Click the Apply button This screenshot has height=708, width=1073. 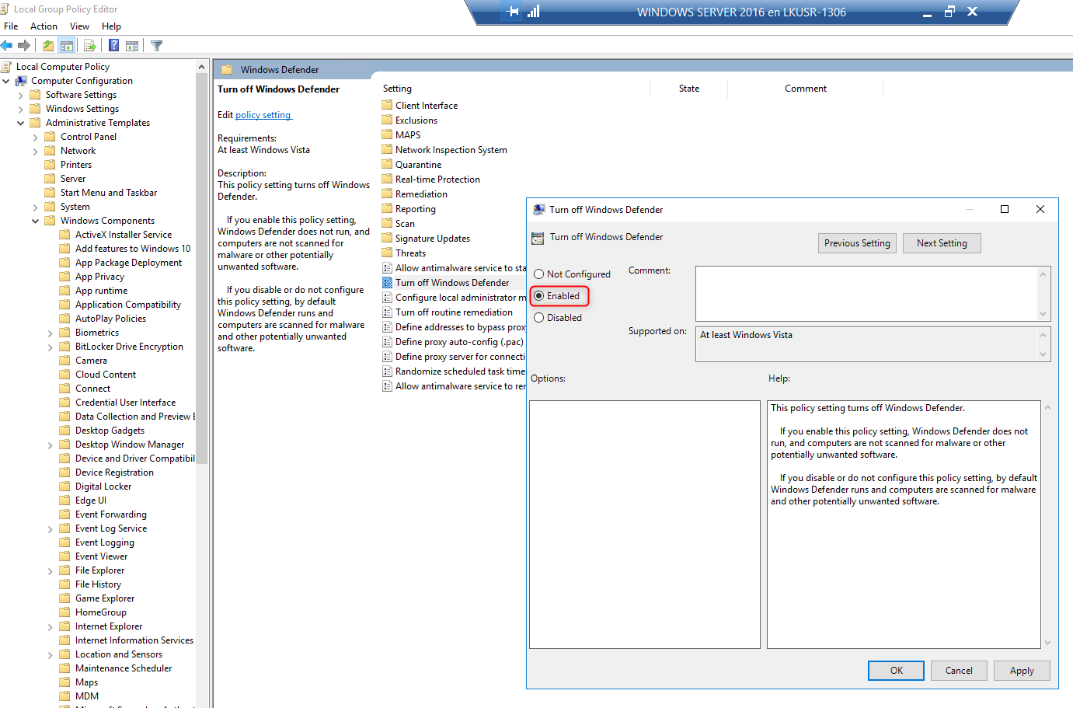(x=1022, y=671)
